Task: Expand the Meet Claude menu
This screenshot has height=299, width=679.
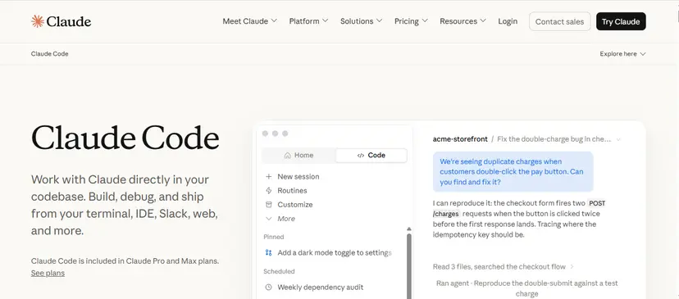Action: pyautogui.click(x=249, y=21)
